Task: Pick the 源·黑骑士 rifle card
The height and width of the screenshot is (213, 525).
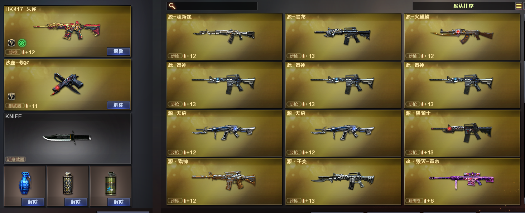Action: (462, 133)
